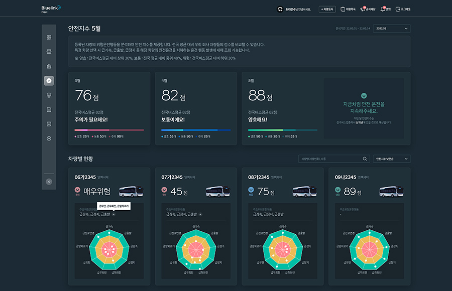Open the 안전지수 낮은순 sort dropdown

click(391, 159)
